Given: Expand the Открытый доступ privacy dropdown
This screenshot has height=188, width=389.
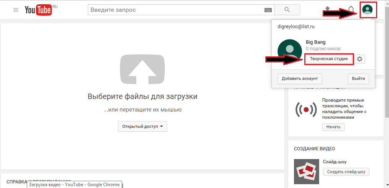Looking at the screenshot, I should pyautogui.click(x=142, y=126).
